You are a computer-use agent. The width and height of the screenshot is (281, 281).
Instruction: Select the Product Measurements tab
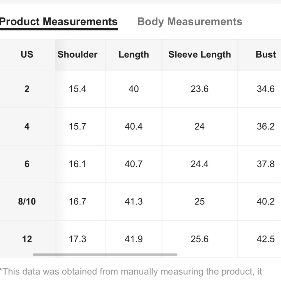(x=59, y=22)
